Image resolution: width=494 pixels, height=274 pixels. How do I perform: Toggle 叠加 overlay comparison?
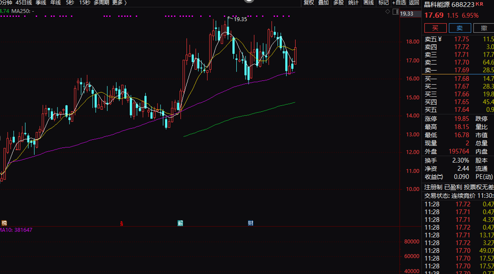click(x=323, y=3)
